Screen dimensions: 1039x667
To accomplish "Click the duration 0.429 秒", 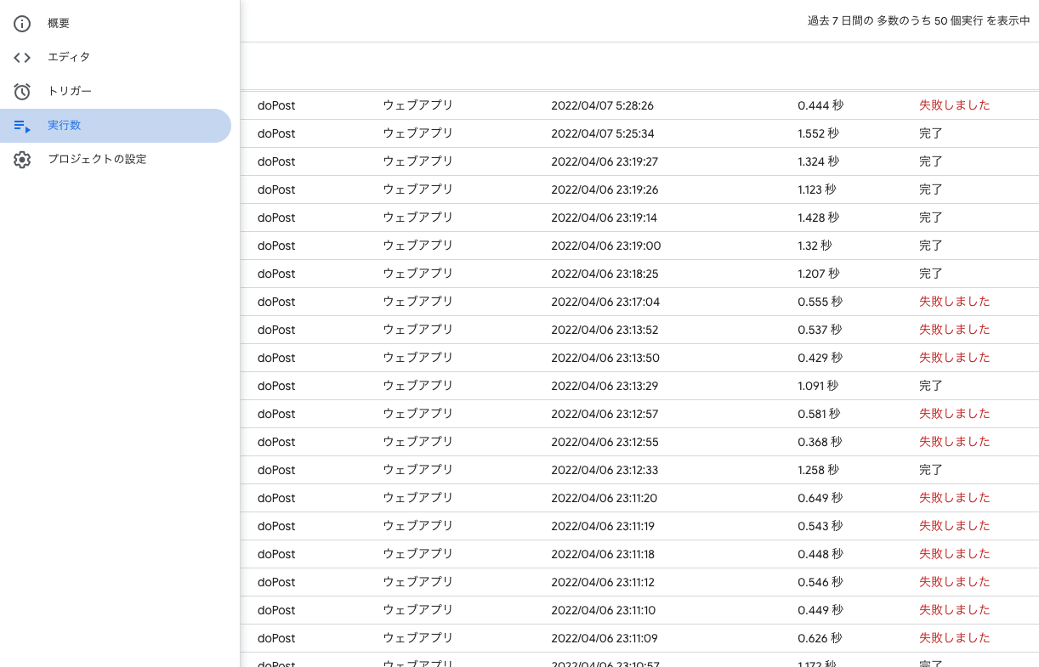I will pos(820,358).
